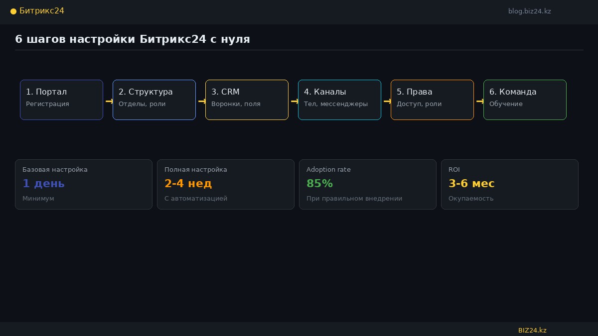
Task: Click the arrow between CRM and Каналы
Action: tap(295, 101)
